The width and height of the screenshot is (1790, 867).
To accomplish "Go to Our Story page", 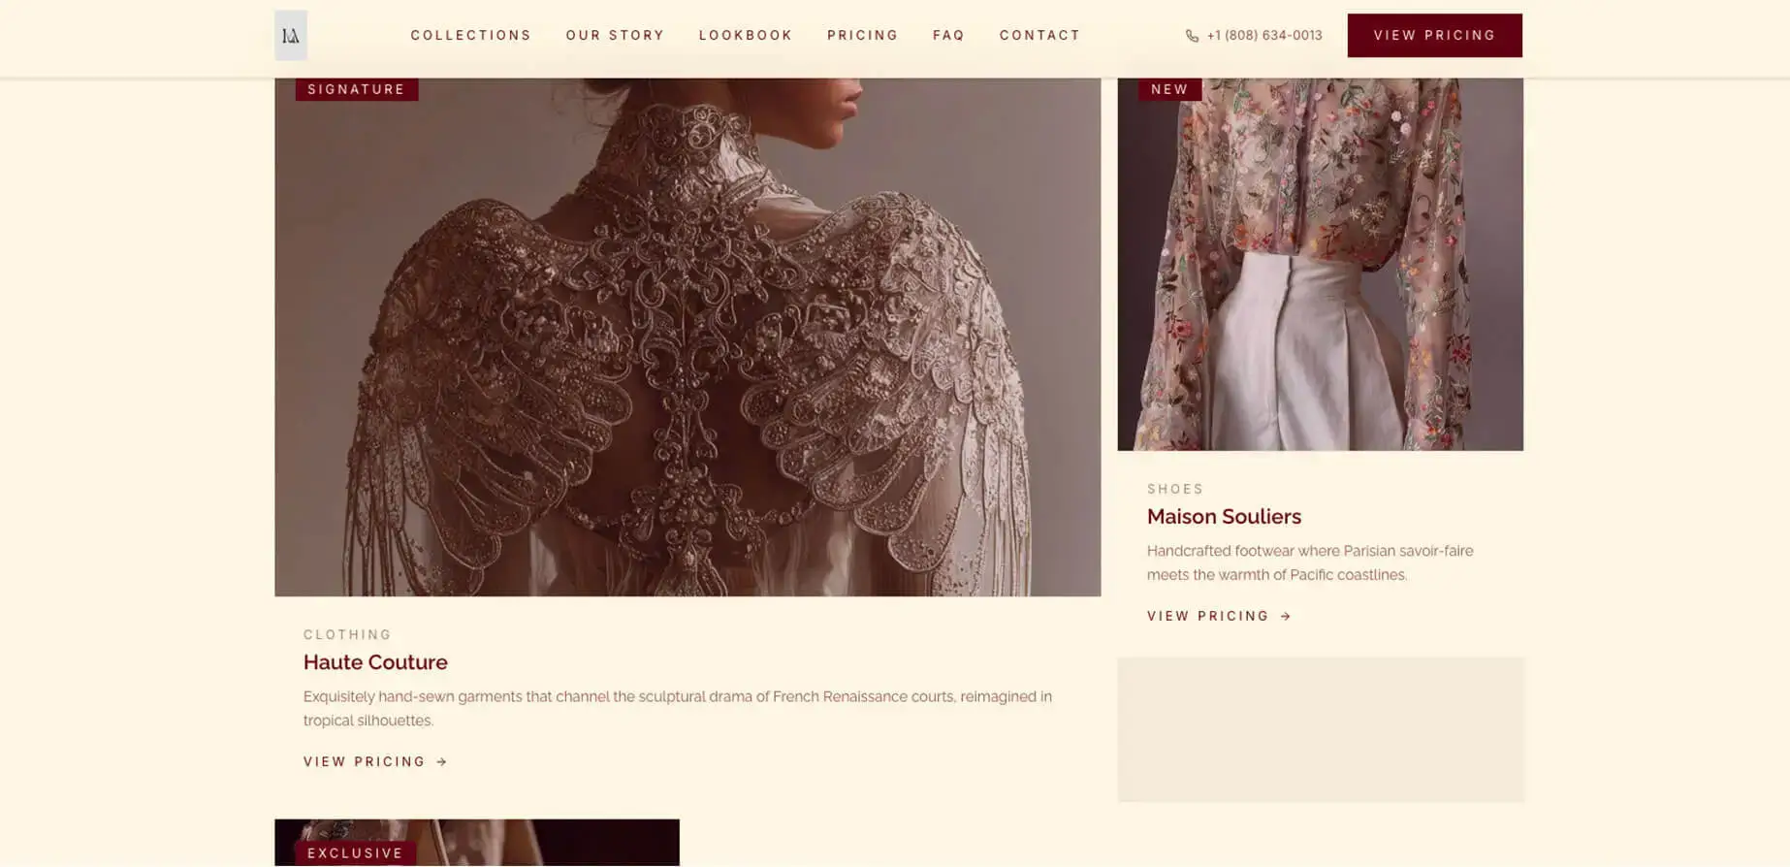I will click(x=615, y=36).
